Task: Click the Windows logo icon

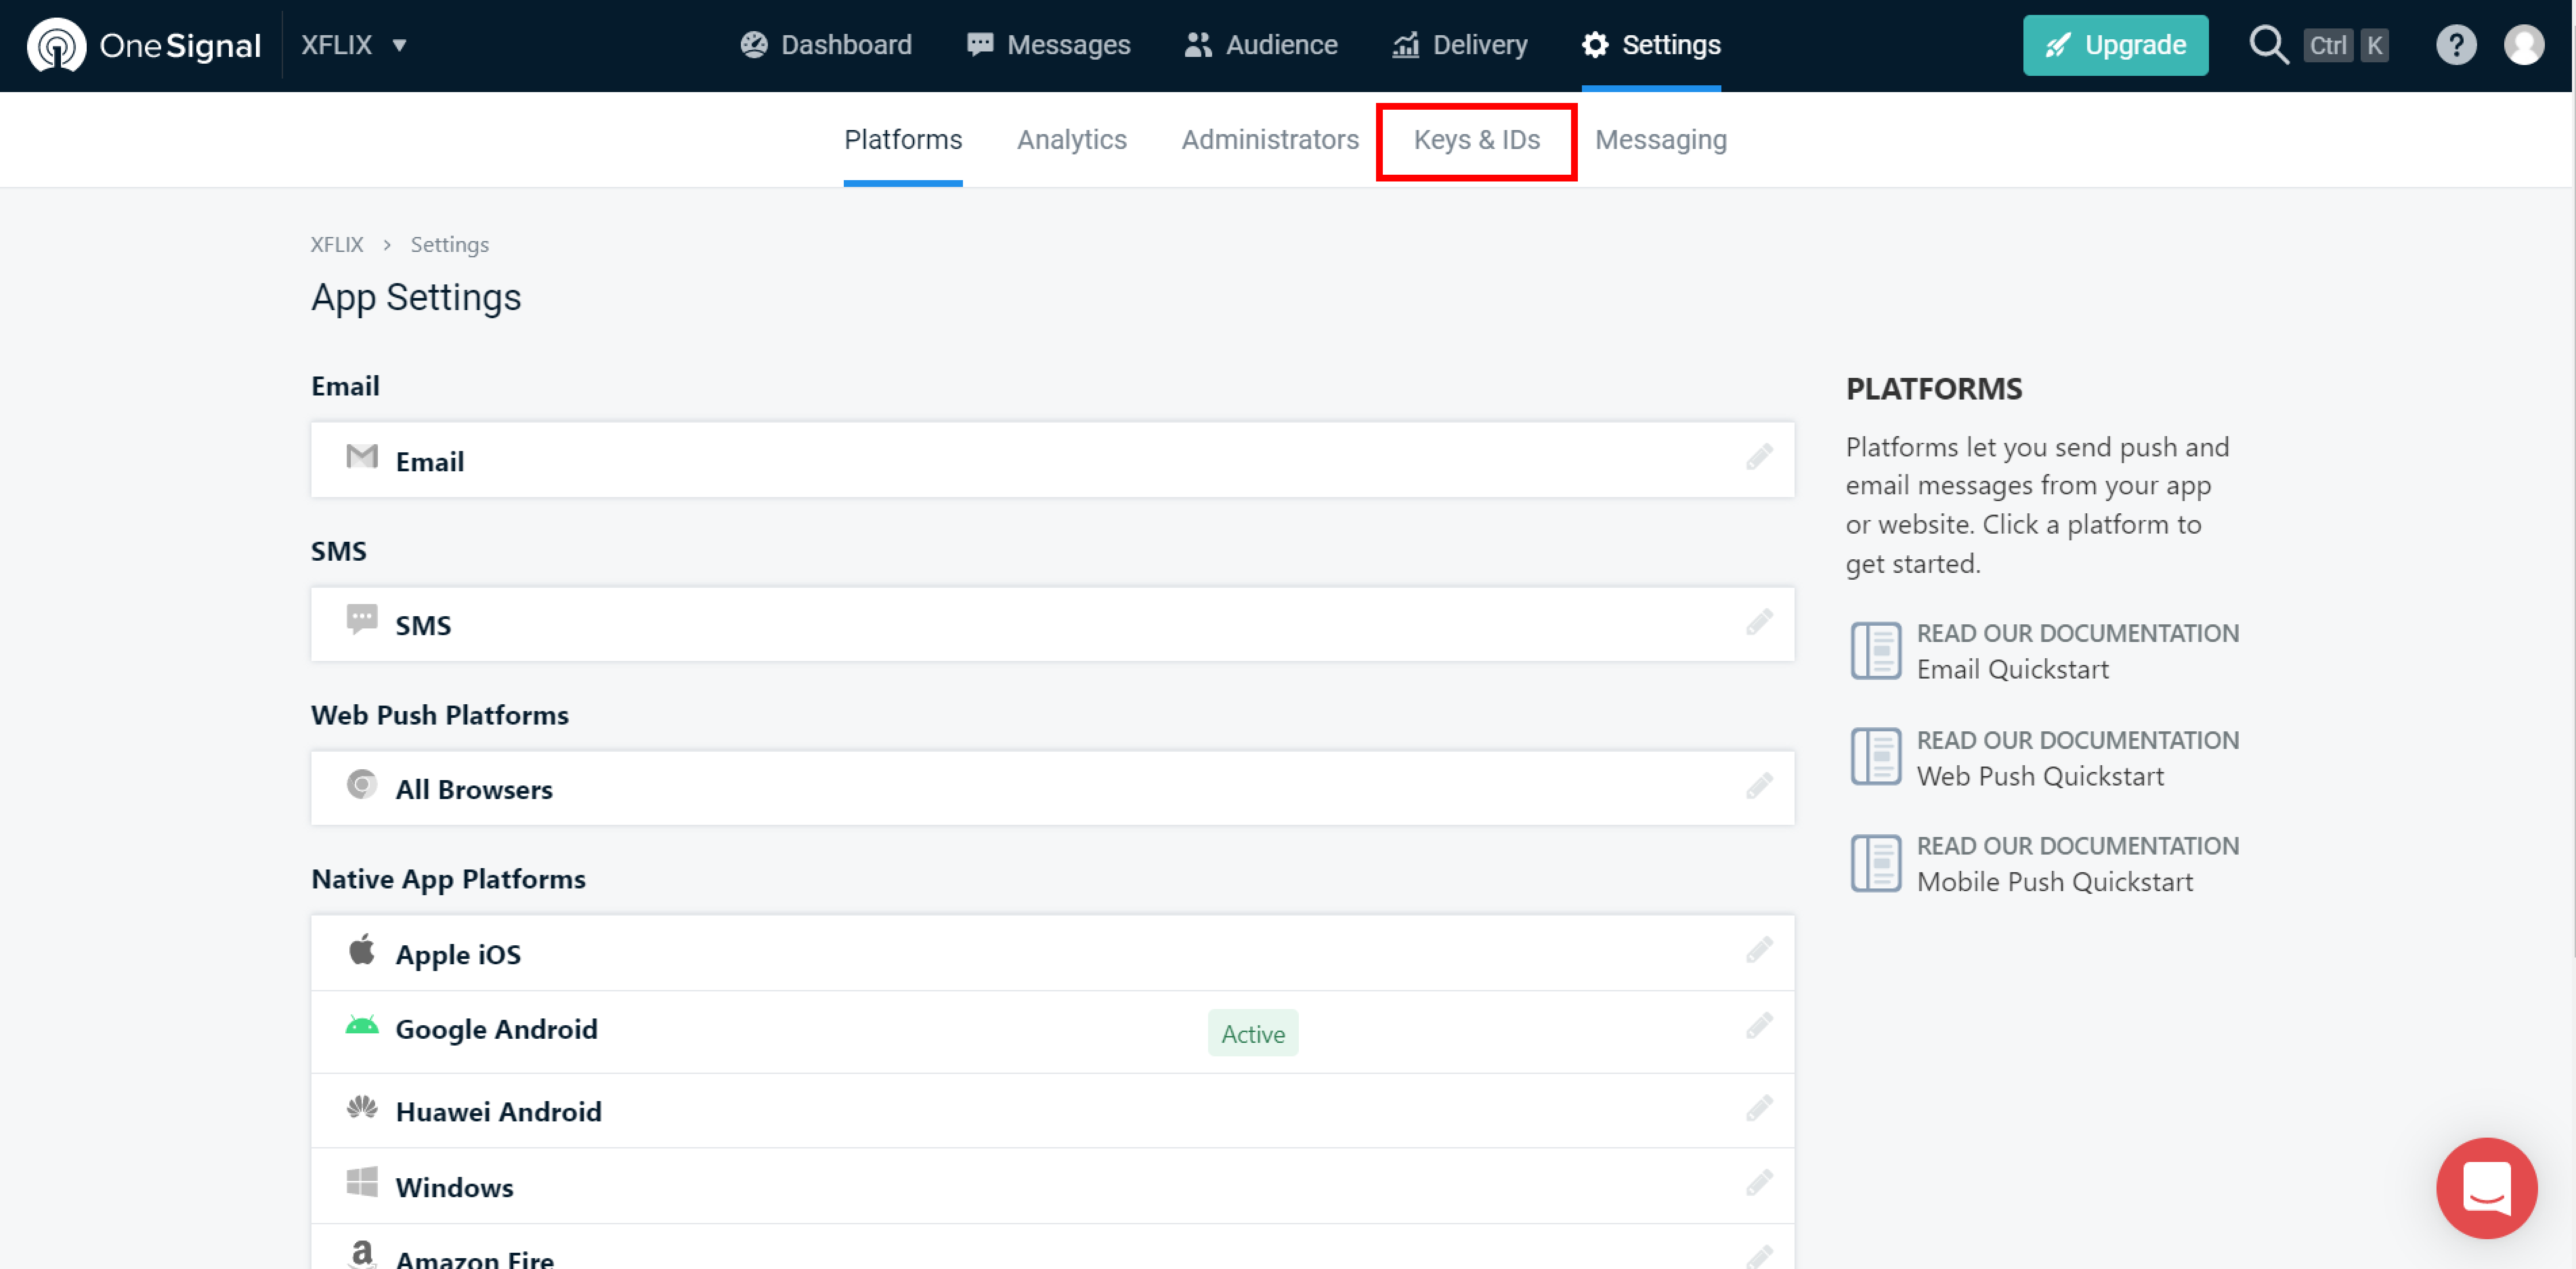Action: pyautogui.click(x=362, y=1182)
